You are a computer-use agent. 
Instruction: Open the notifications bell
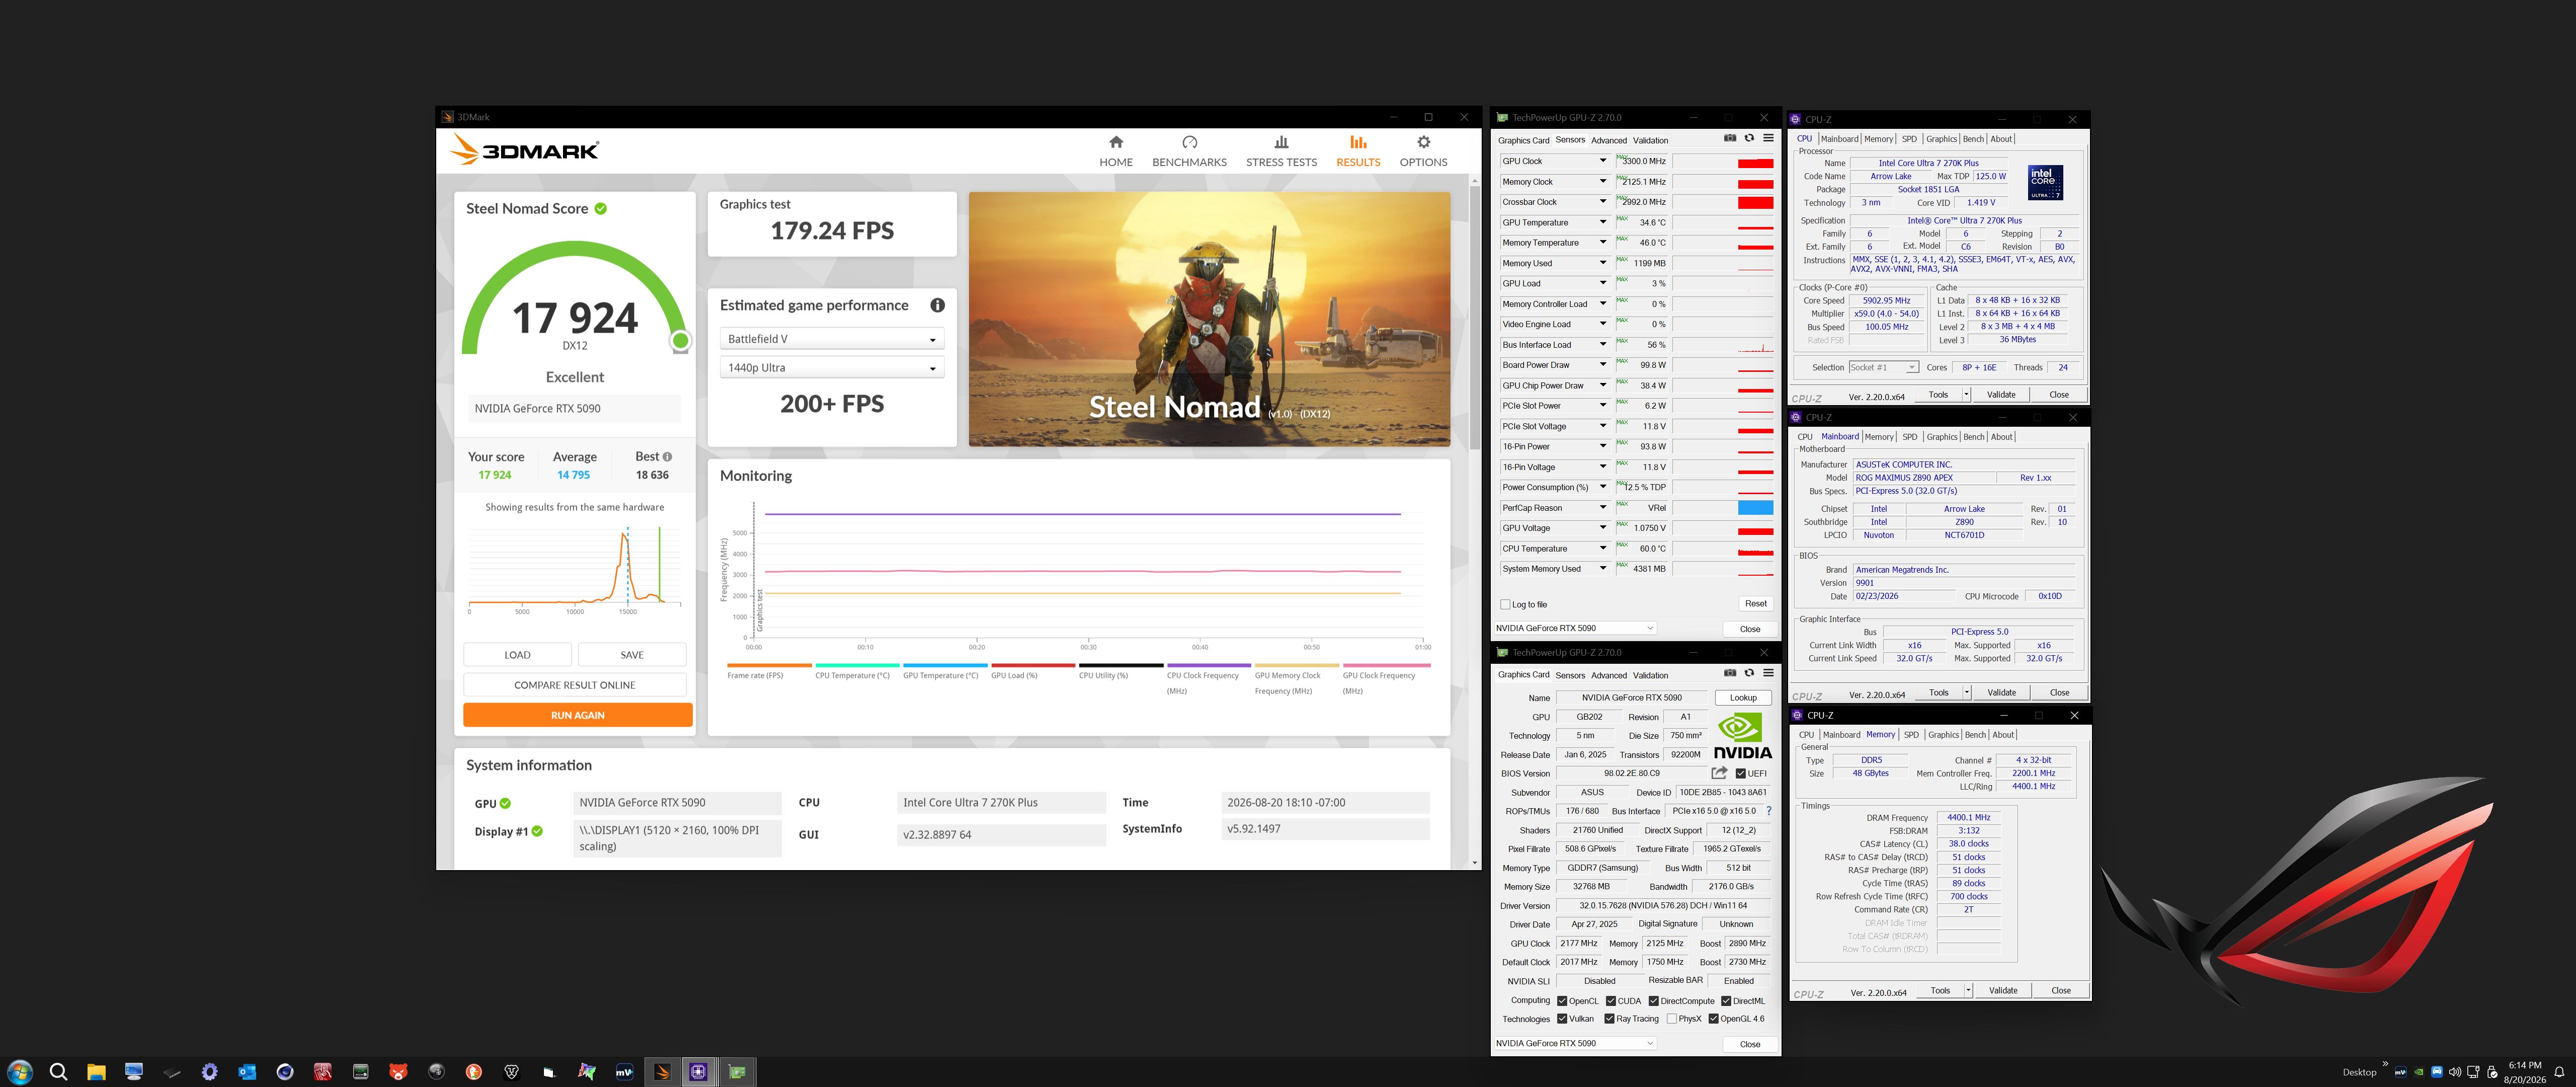(2560, 1072)
